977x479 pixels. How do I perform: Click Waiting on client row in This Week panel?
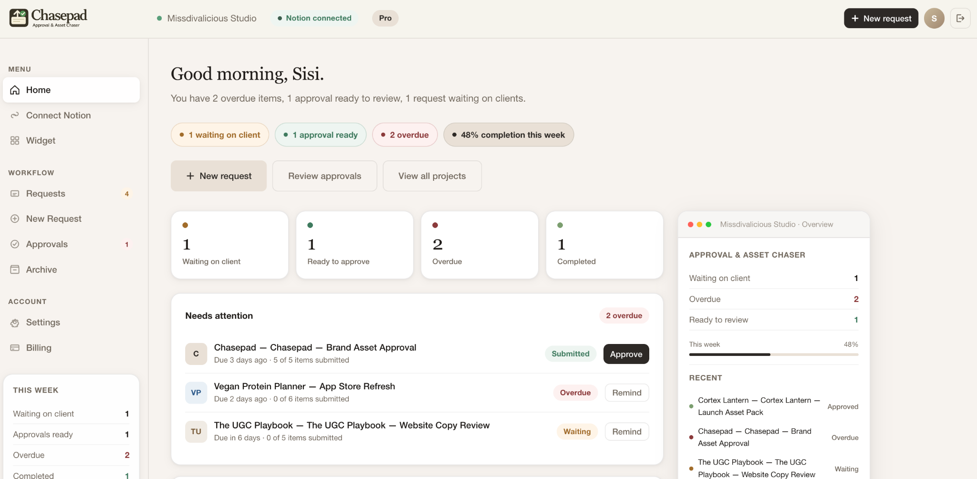coord(71,414)
